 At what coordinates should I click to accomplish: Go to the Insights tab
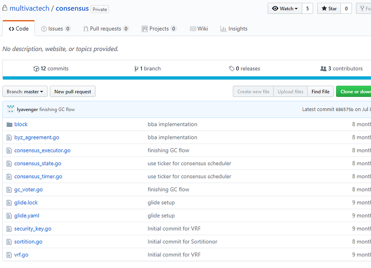coord(234,29)
